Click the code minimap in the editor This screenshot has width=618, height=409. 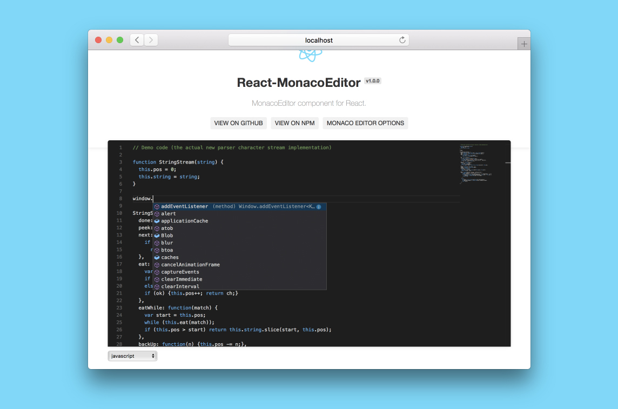476,163
